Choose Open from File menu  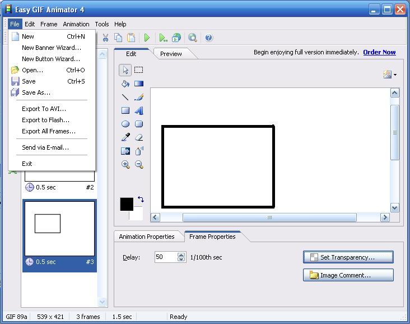tap(52, 70)
